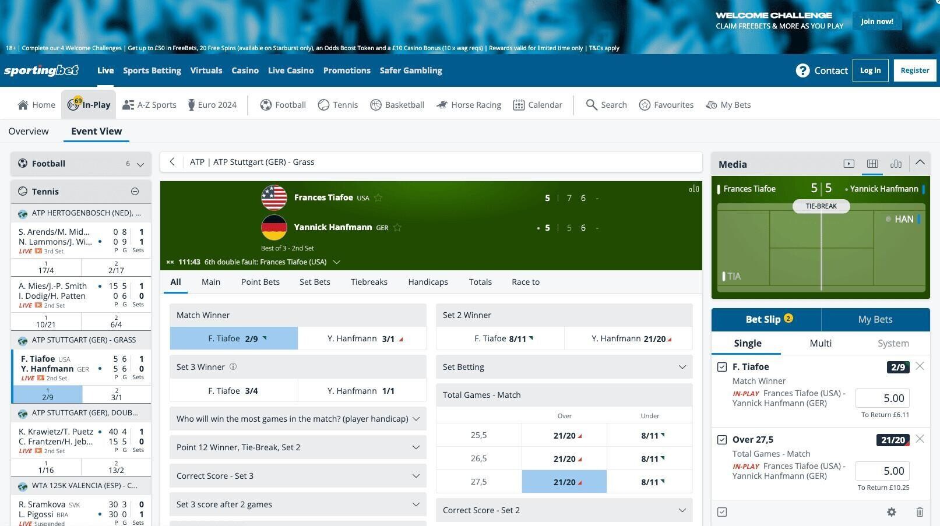Open A-Z Sports list
This screenshot has width=940, height=526.
click(x=150, y=105)
